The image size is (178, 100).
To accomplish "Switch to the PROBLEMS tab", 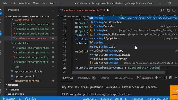I will coord(84,78).
